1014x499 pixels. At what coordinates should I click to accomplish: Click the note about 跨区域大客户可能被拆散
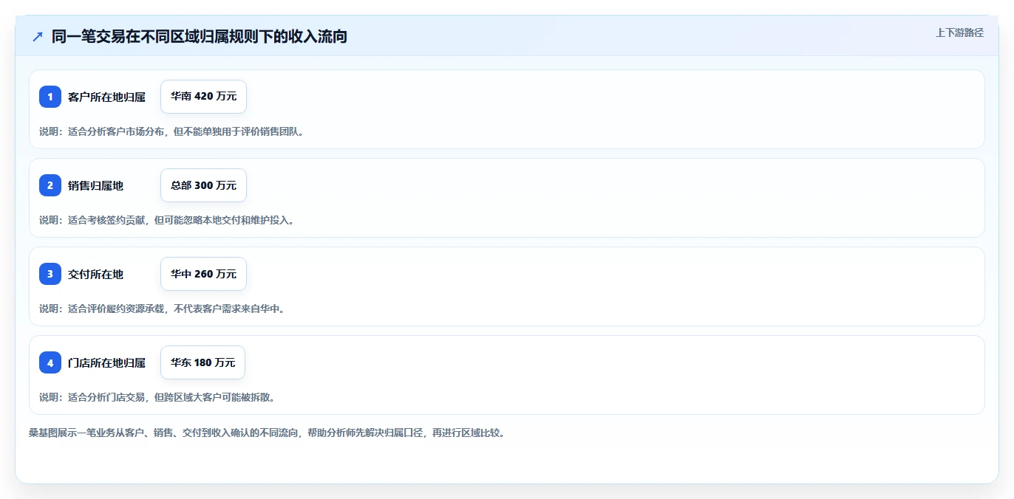click(x=157, y=397)
